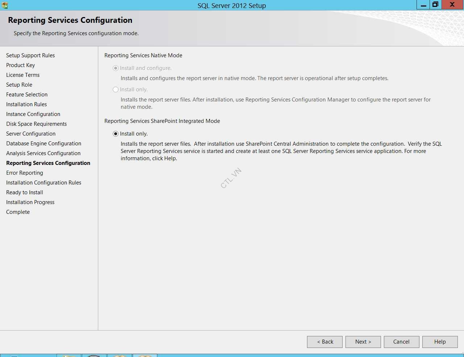
Task: Go to Database Engine Configuration step
Action: 43,144
